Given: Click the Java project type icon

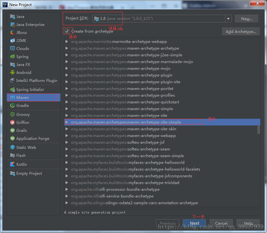Looking at the screenshot, I should [x=12, y=17].
